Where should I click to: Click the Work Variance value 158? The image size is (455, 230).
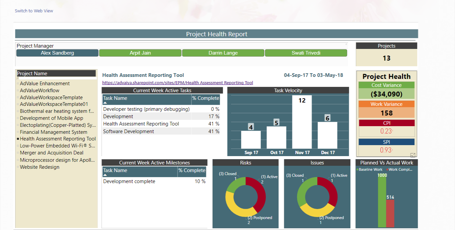(x=386, y=113)
